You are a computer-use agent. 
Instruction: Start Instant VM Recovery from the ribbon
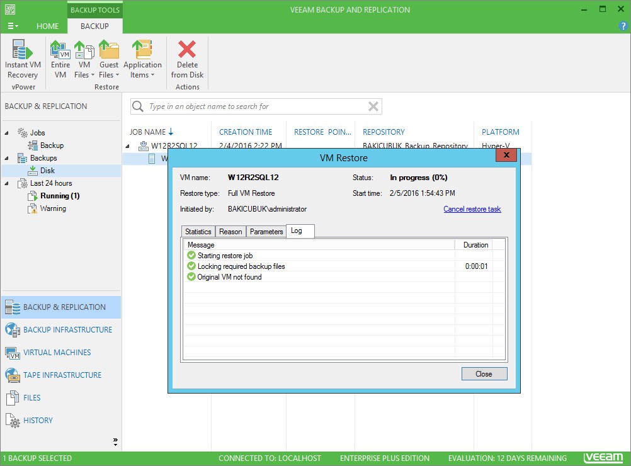pyautogui.click(x=23, y=59)
